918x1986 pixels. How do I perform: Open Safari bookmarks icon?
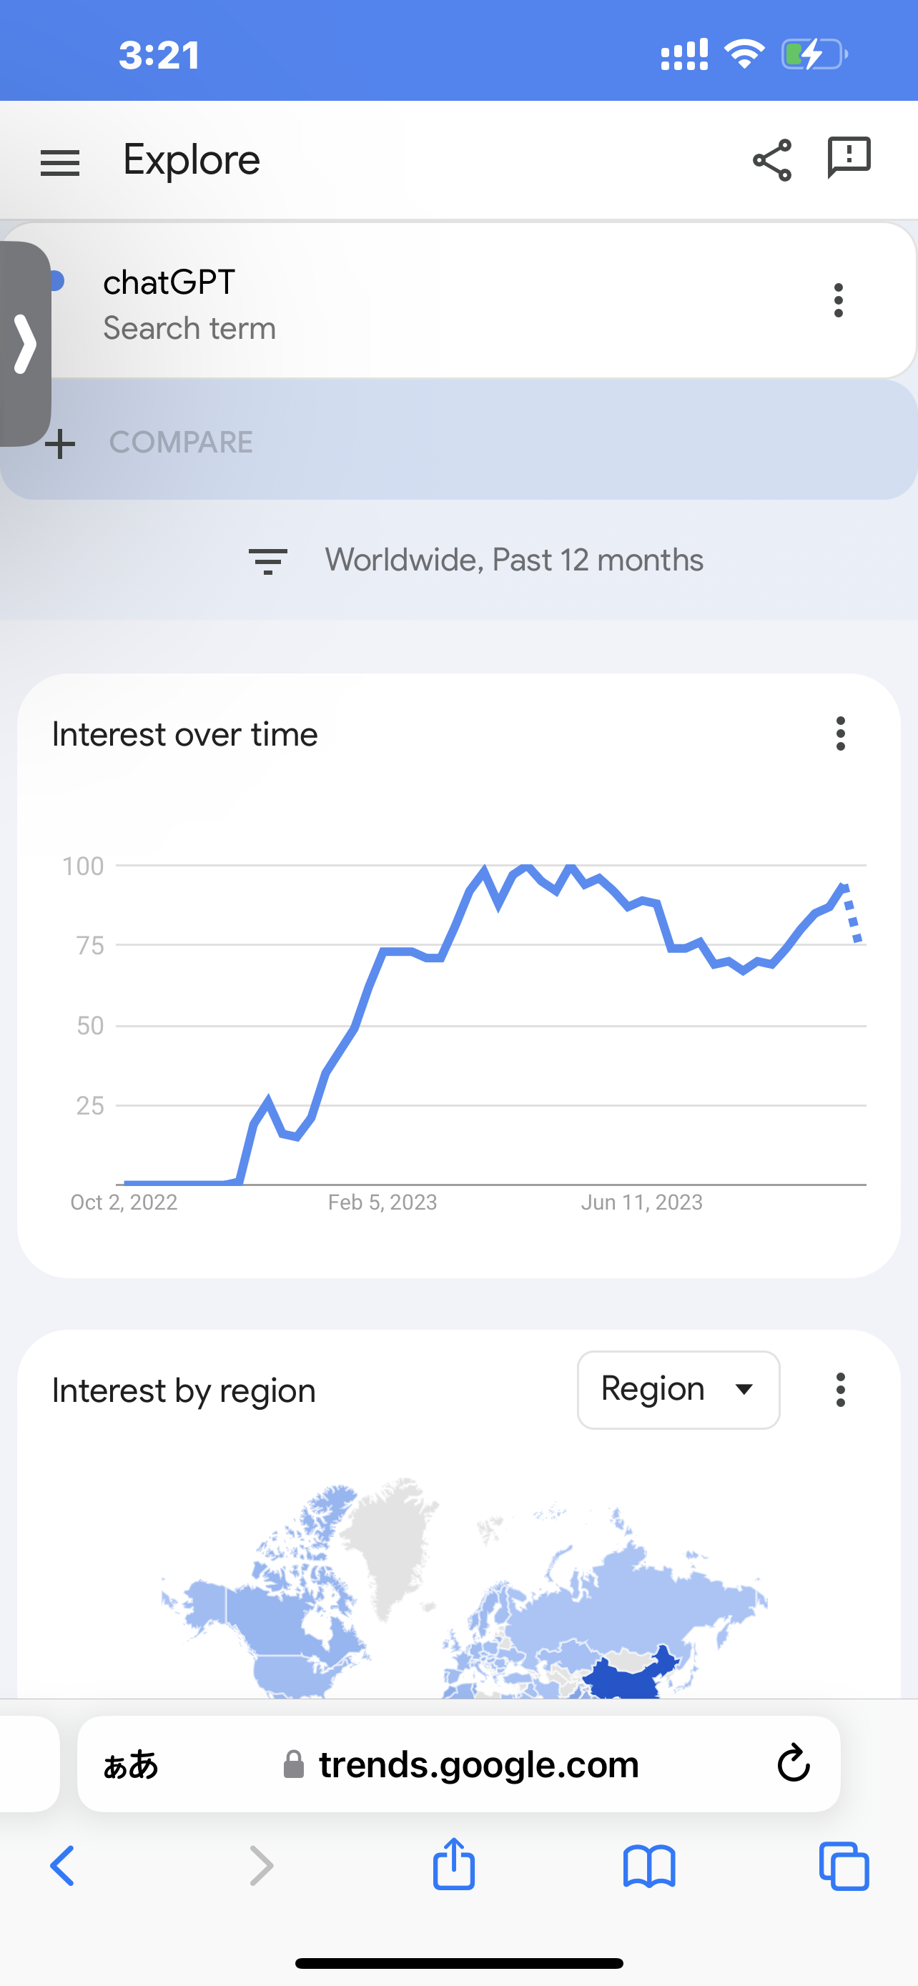[x=649, y=1866]
